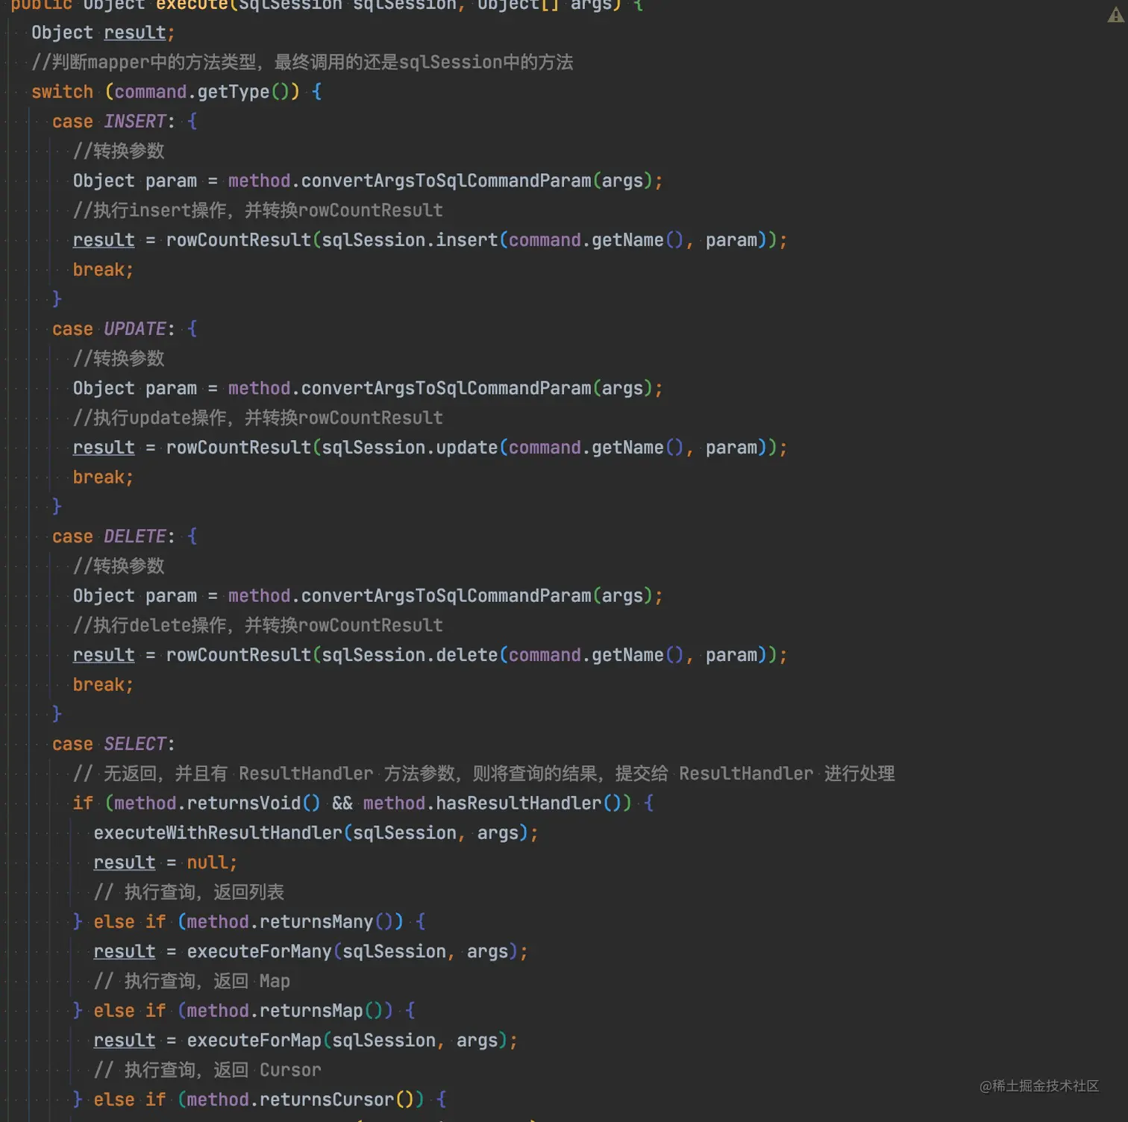Click the comment '// 执行查询，返回列表'
This screenshot has height=1122, width=1128.
pos(189,892)
